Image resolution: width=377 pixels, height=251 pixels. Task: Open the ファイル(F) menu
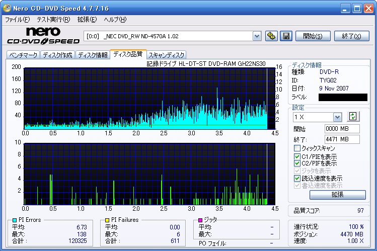tap(17, 20)
